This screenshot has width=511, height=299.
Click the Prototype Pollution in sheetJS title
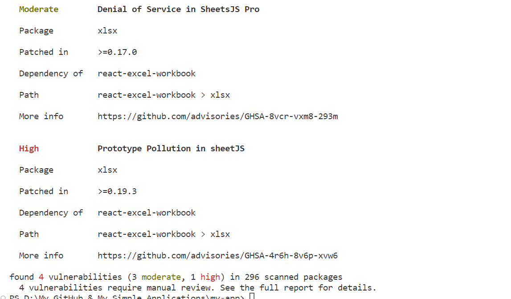tap(171, 149)
